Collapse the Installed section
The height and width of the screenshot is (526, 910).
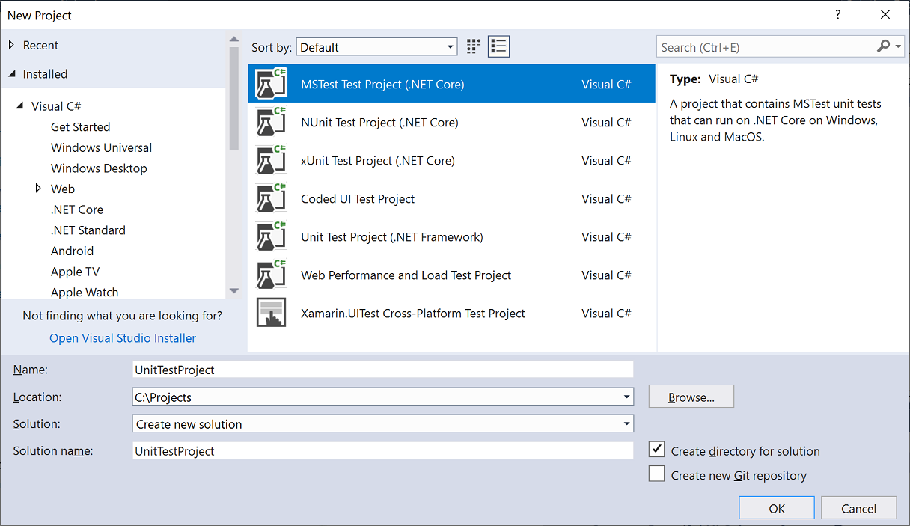pyautogui.click(x=11, y=74)
